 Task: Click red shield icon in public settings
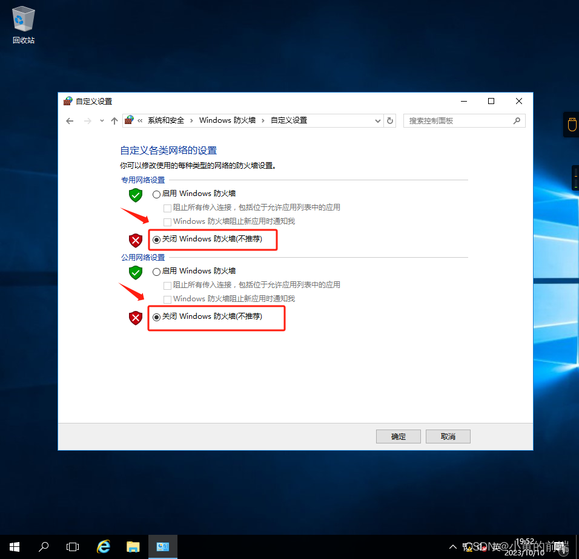(x=136, y=318)
